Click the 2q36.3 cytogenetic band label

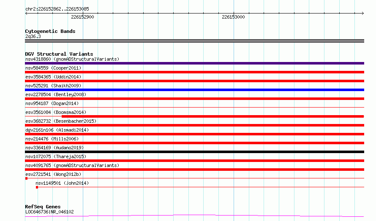[33, 36]
